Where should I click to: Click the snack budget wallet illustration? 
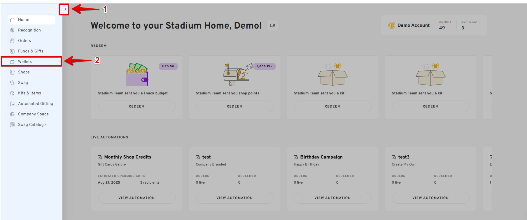(137, 75)
